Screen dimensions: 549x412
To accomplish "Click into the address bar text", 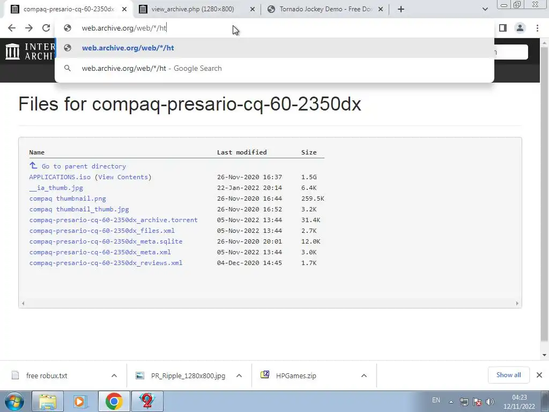I will click(124, 28).
